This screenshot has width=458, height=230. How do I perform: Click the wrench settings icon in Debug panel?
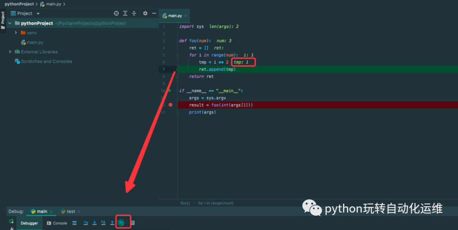click(11, 229)
